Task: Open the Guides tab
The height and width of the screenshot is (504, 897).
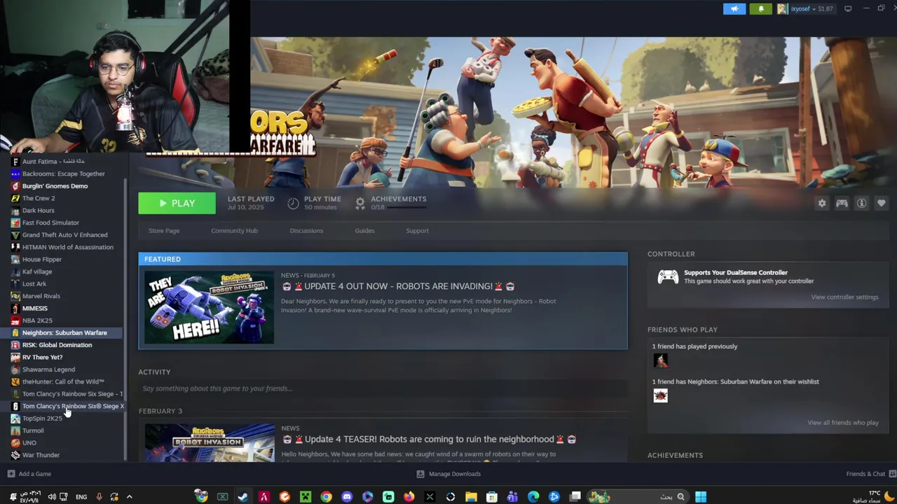Action: pyautogui.click(x=364, y=230)
